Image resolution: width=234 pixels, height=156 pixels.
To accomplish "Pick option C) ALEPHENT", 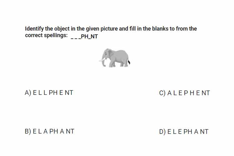I will pos(184,93).
